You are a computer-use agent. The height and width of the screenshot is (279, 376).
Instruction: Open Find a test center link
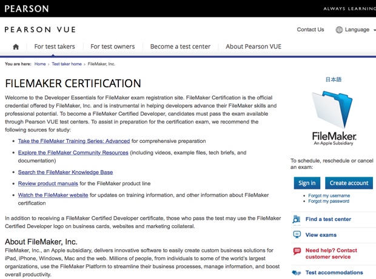[x=328, y=219]
